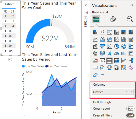Choose the Table visual icon
Image resolution: width=136 pixels, height=119 pixels.
(x=109, y=61)
